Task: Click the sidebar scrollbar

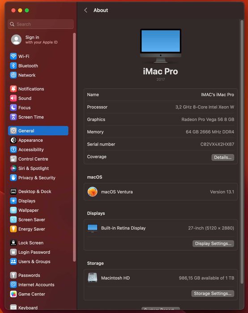Action: coord(74,147)
